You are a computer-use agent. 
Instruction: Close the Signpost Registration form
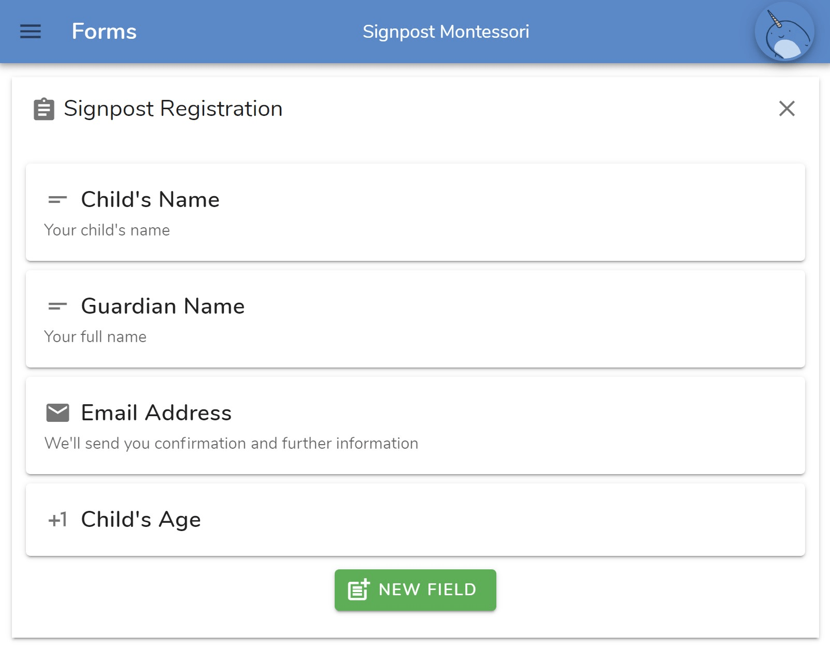[786, 109]
